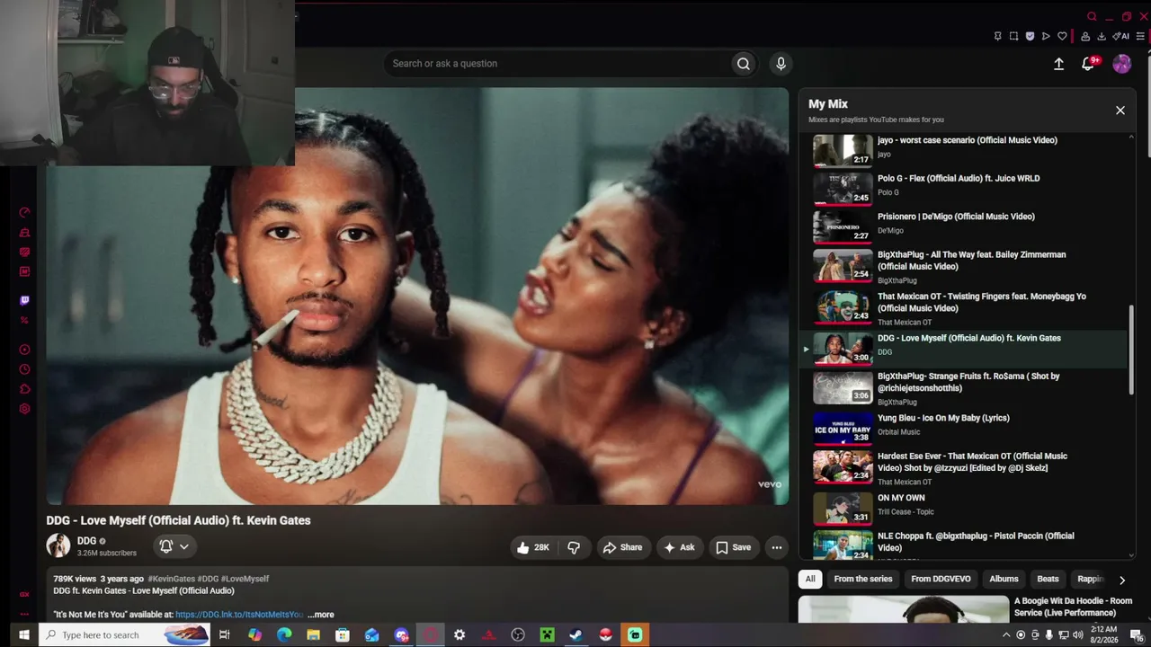Click the Ask button
This screenshot has width=1151, height=647.
(679, 547)
